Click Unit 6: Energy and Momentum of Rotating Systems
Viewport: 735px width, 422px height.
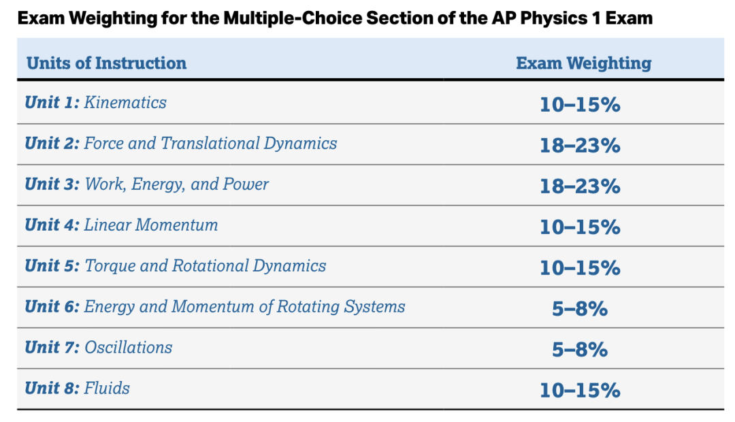[x=215, y=307]
